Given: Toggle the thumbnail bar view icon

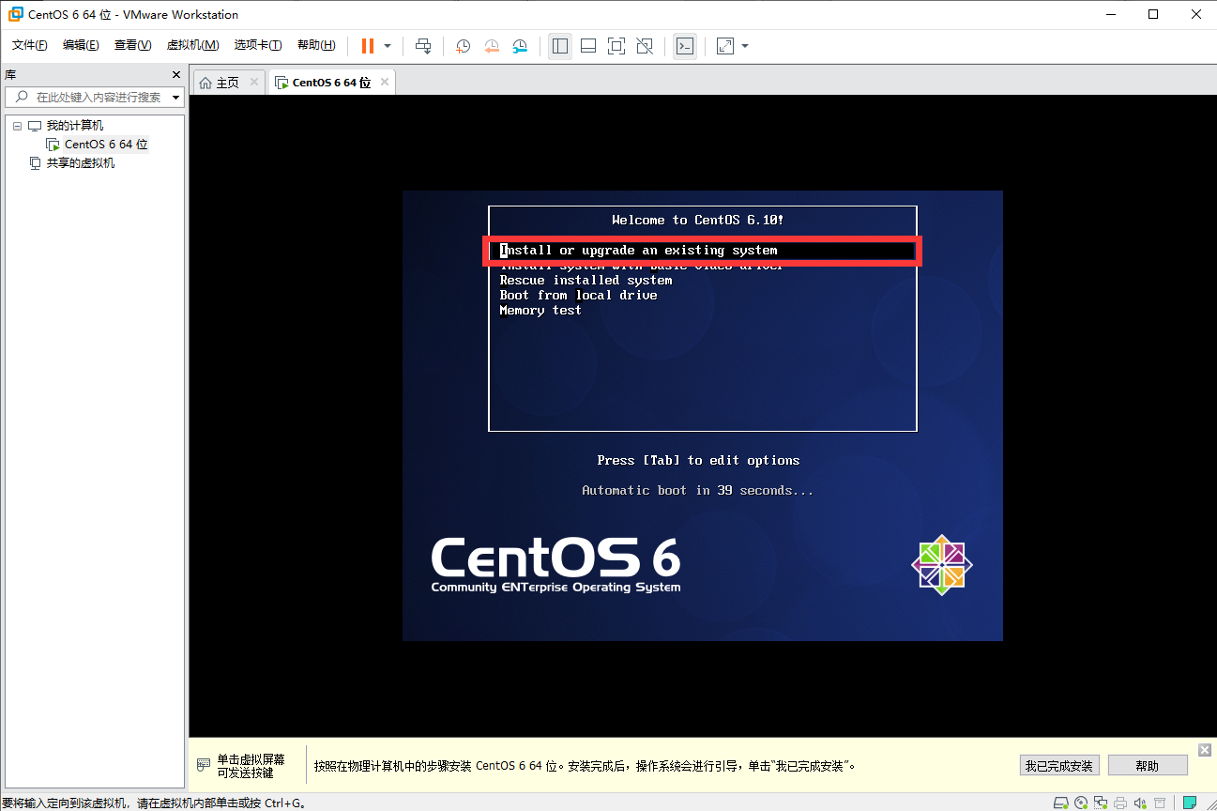Looking at the screenshot, I should (x=588, y=46).
